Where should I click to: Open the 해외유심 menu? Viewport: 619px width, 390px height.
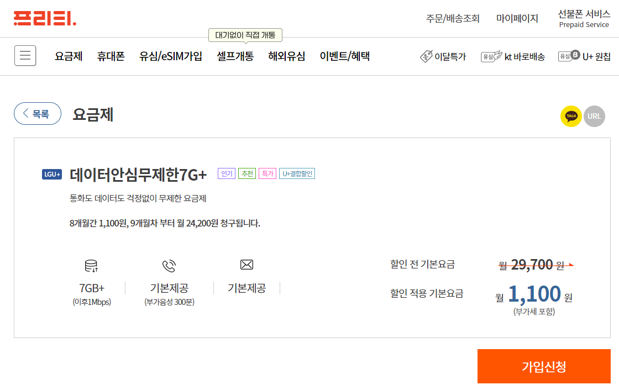(x=287, y=56)
